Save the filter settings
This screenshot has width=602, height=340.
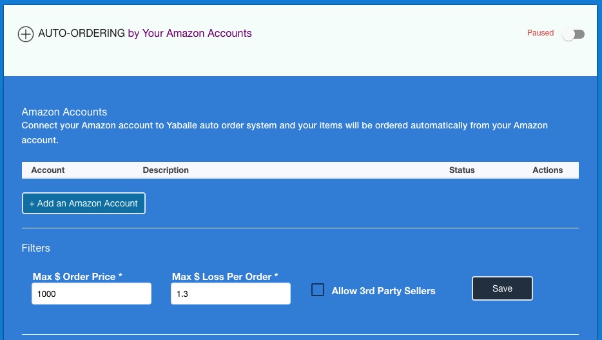[502, 288]
